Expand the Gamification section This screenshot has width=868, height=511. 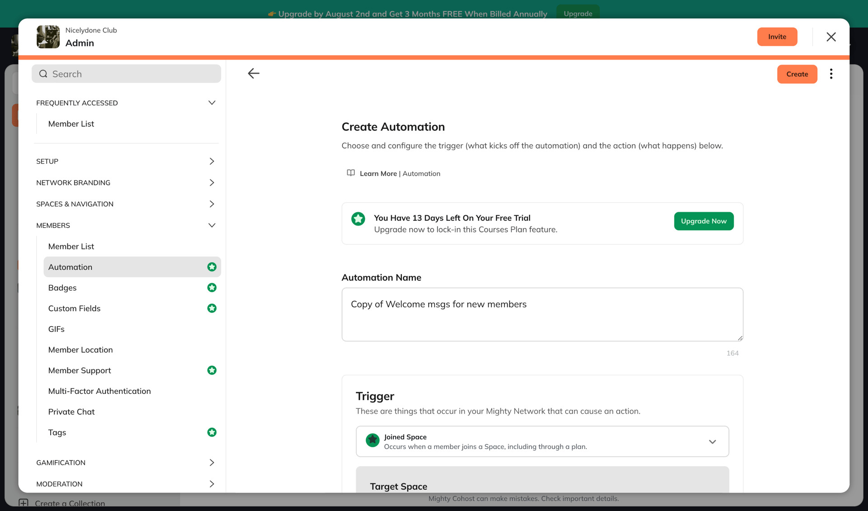(x=212, y=462)
